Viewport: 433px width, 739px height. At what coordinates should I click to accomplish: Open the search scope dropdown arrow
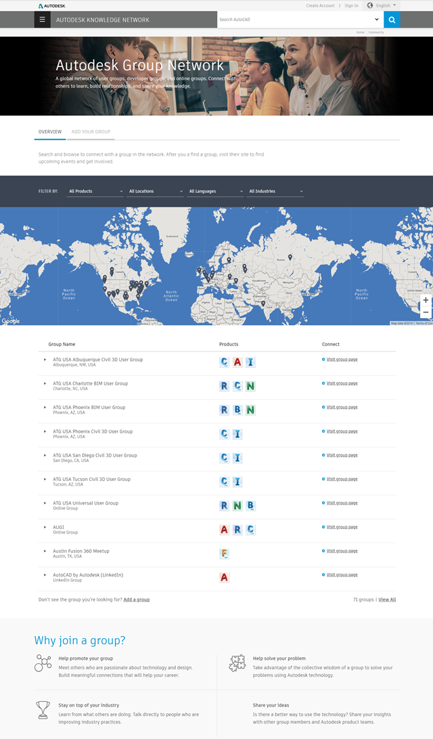[x=377, y=20]
